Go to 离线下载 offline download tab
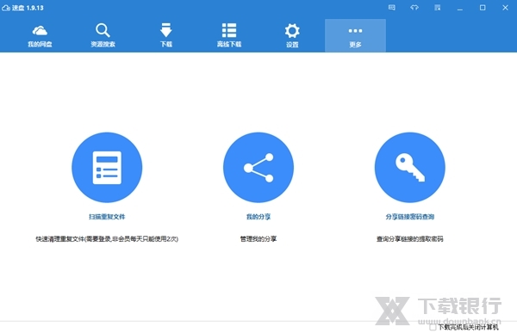This screenshot has height=333, width=517. pyautogui.click(x=229, y=35)
